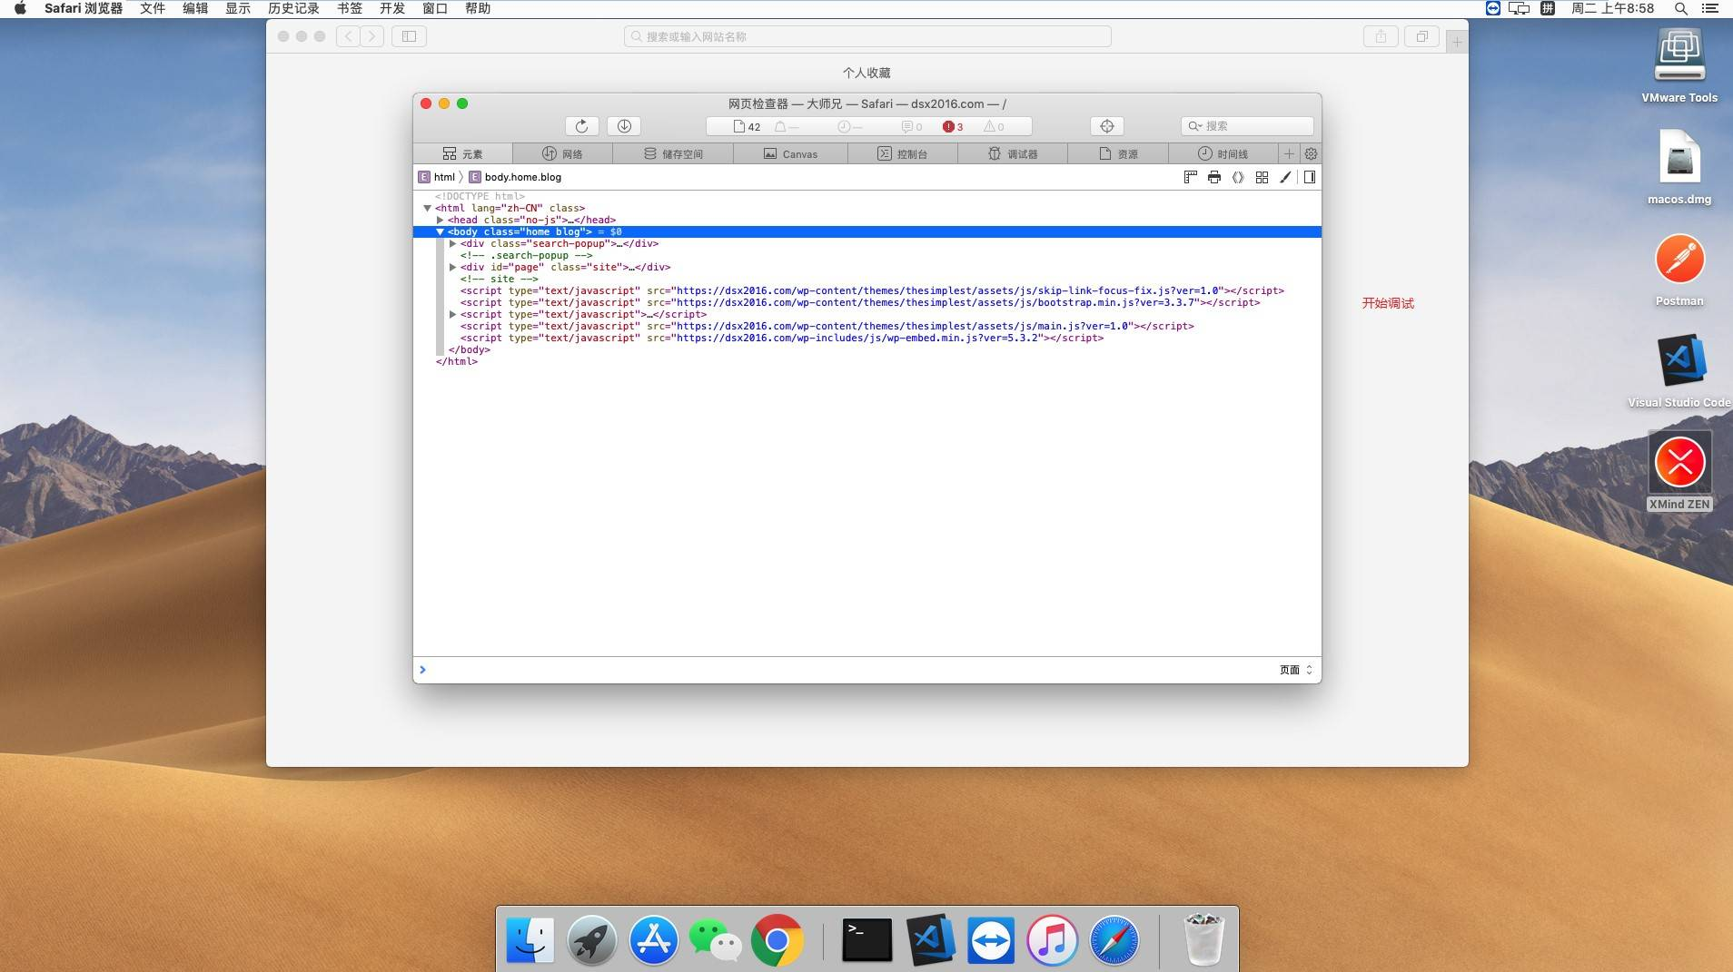The width and height of the screenshot is (1733, 972).
Task: Click the inspector search field
Action: [x=1246, y=126]
